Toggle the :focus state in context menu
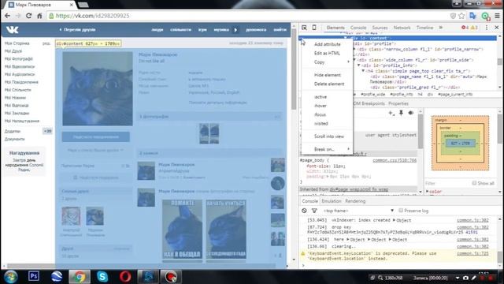 point(321,114)
